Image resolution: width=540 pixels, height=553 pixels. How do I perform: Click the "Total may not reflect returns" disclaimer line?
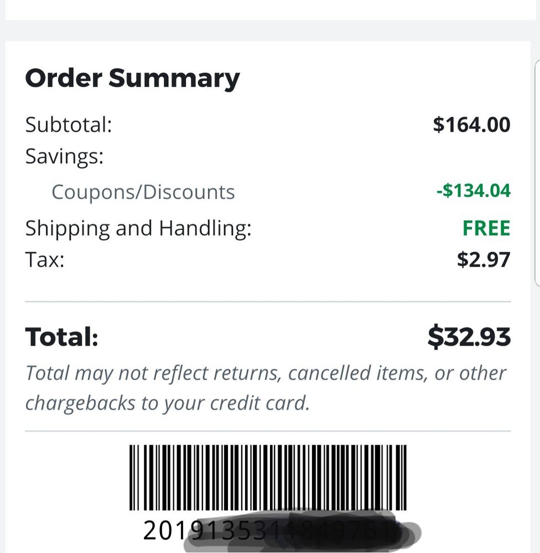266,373
